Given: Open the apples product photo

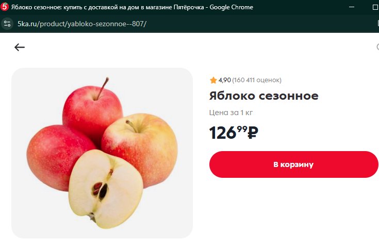Looking at the screenshot, I should coord(102,153).
